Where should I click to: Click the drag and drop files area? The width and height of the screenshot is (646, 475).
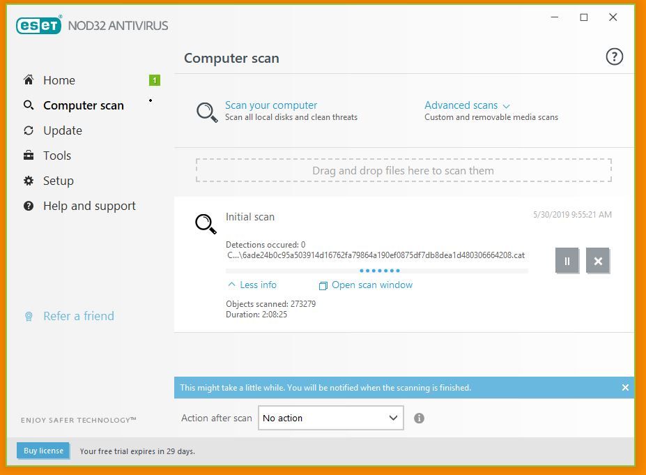[x=403, y=170]
